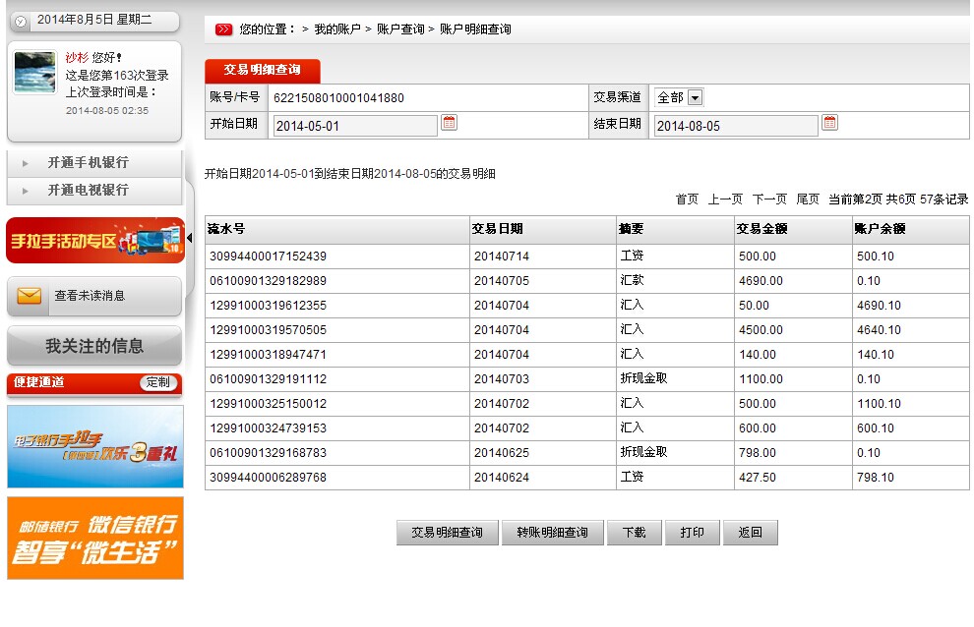Viewport: 974px width, 627px height.
Task: Expand the 开通手机银行 menu item
Action: [x=88, y=163]
